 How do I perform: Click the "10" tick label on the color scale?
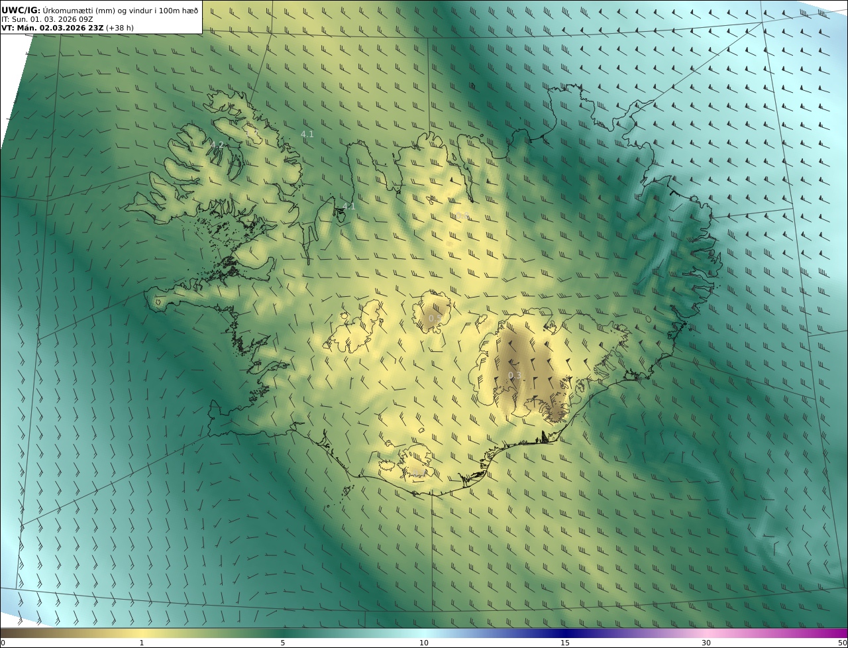click(x=424, y=643)
